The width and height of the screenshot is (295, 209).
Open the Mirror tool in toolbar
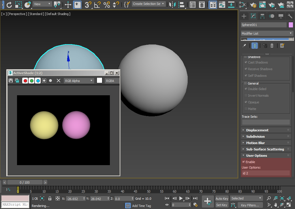(x=172, y=4)
